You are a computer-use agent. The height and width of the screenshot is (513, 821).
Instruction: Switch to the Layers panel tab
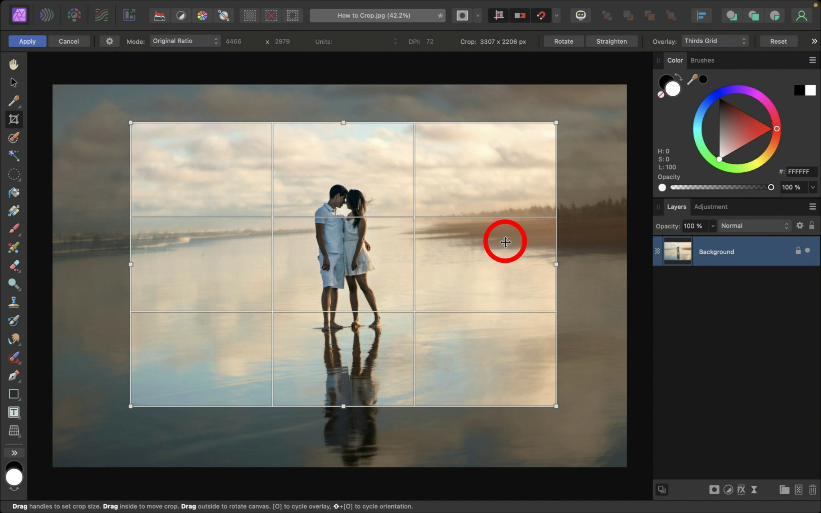click(x=676, y=206)
